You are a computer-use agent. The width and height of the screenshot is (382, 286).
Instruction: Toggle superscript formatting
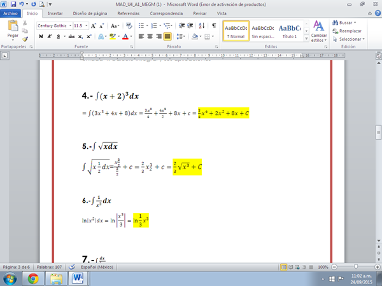(x=89, y=36)
